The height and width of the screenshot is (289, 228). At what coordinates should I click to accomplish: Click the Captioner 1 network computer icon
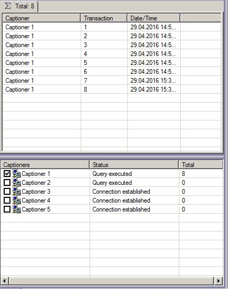(17, 174)
